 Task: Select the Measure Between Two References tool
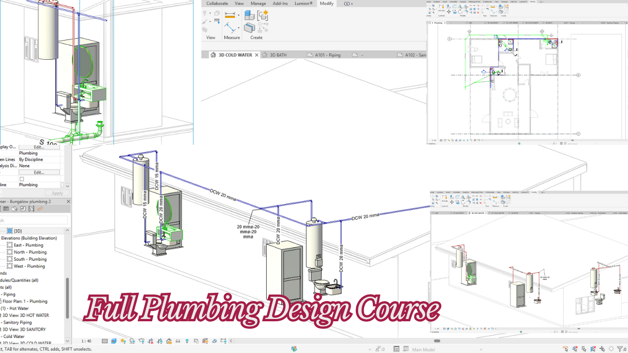point(230,28)
